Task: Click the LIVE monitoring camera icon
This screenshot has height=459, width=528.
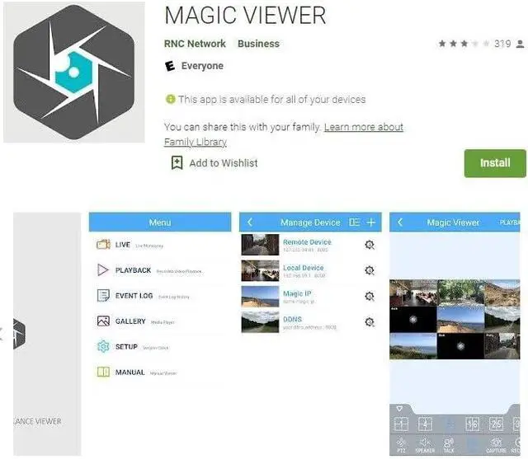Action: click(x=103, y=244)
